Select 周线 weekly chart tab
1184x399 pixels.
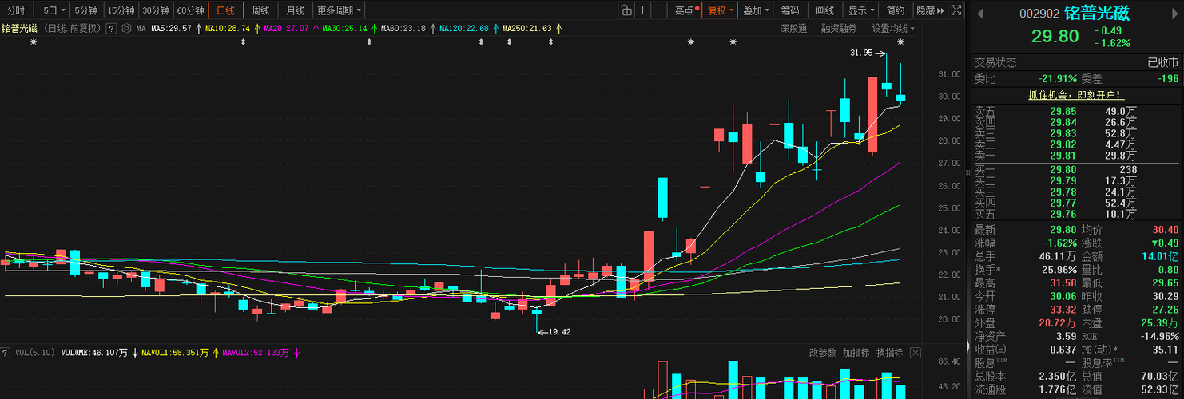(x=260, y=10)
